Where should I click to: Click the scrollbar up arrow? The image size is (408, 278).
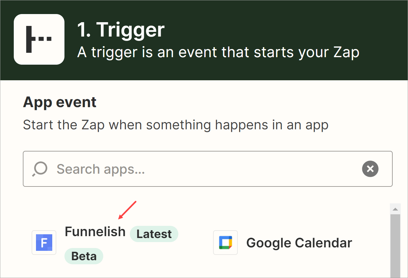pos(395,209)
